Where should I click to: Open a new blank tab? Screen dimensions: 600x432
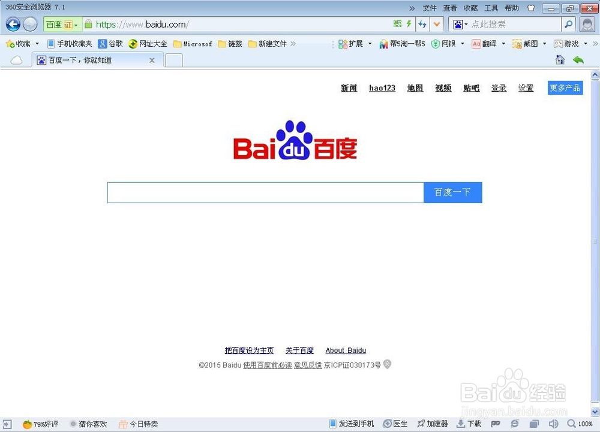[174, 61]
